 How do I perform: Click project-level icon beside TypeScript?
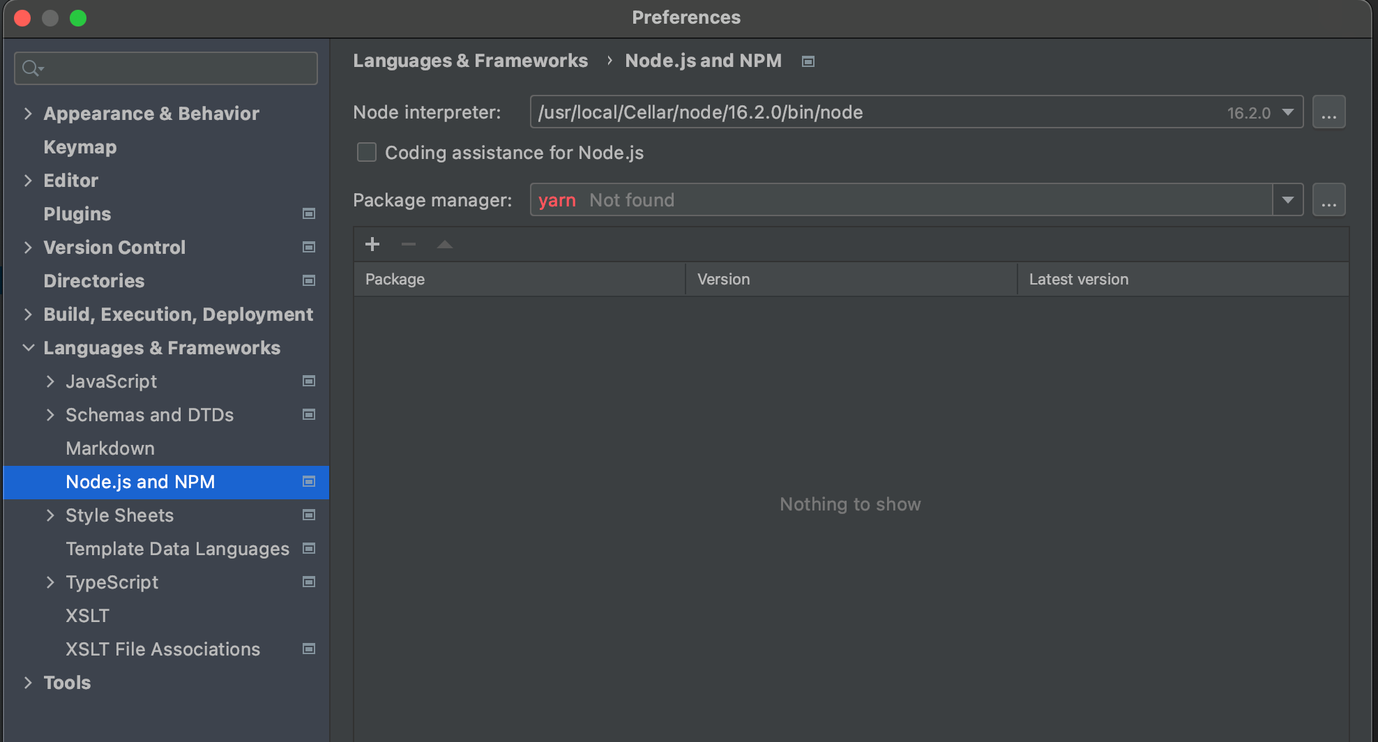(308, 582)
